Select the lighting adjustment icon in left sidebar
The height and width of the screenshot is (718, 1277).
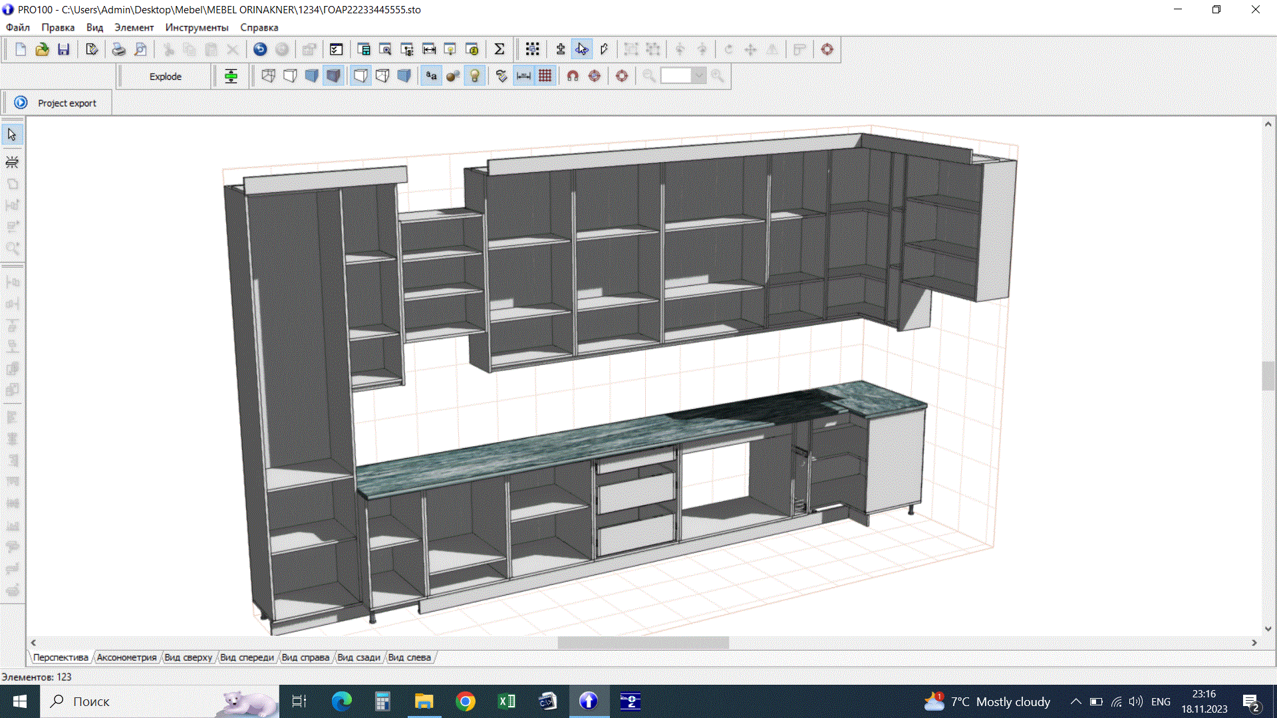pyautogui.click(x=12, y=161)
